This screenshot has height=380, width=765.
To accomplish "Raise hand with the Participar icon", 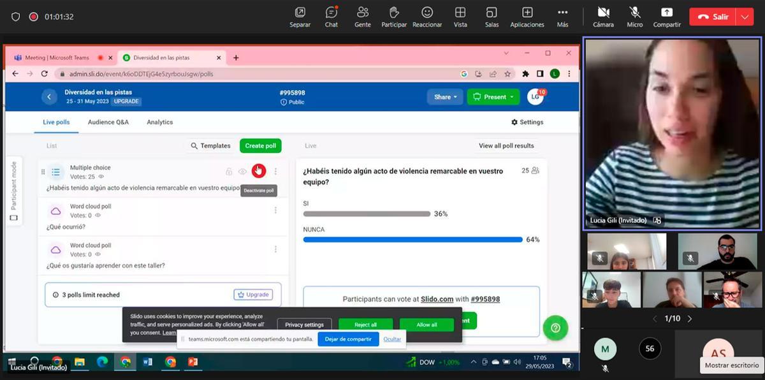I will pyautogui.click(x=394, y=17).
